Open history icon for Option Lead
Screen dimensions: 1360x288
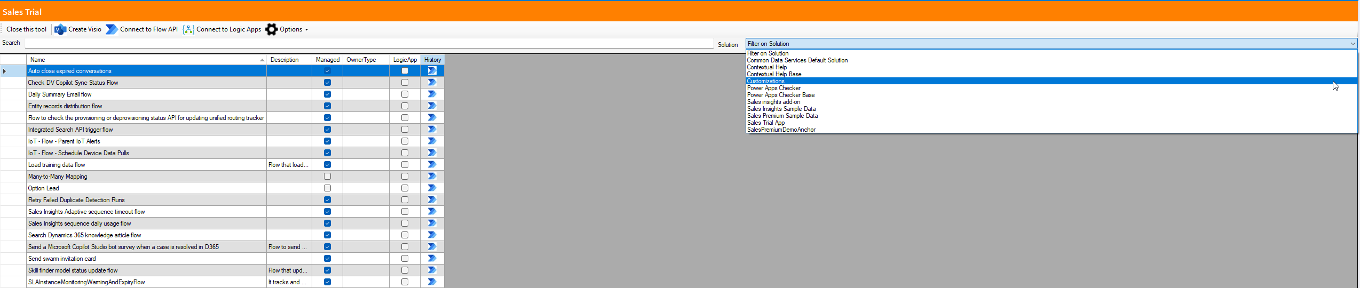pos(432,188)
